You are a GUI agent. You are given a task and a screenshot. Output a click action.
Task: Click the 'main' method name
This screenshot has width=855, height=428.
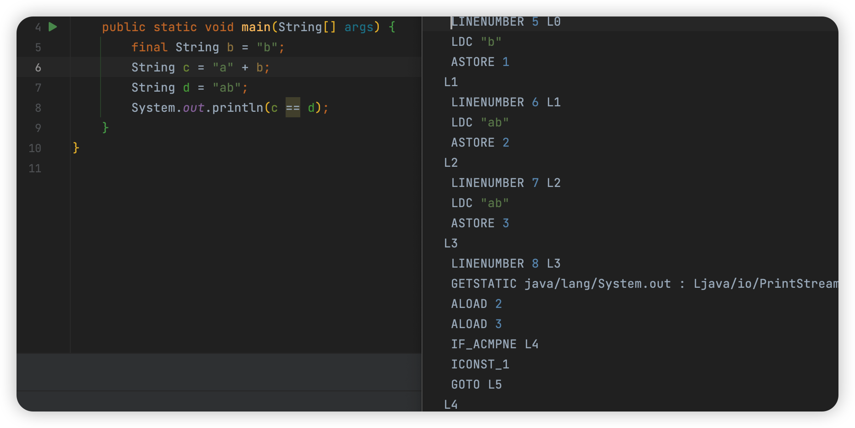[256, 27]
